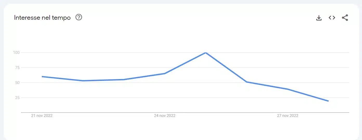Click the 100 value on the y-axis
Screen dimensions: 362x140
click(x=16, y=53)
